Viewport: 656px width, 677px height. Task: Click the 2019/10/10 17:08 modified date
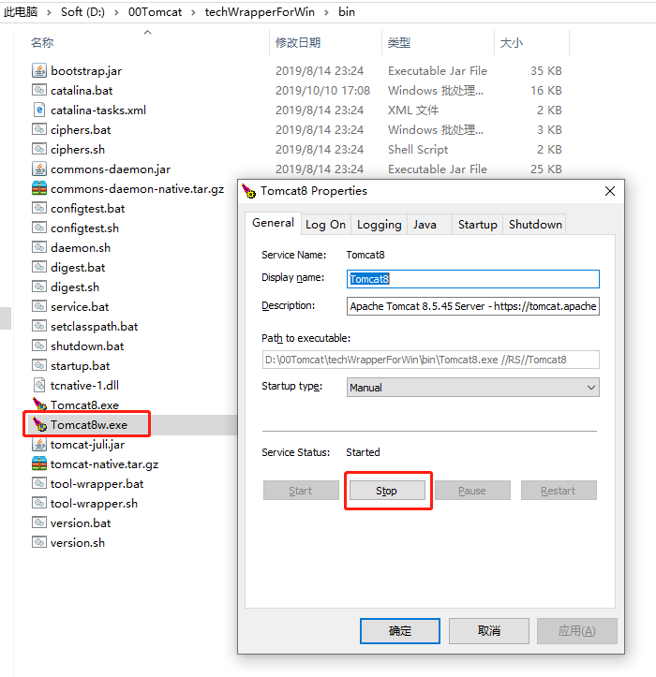coord(322,90)
